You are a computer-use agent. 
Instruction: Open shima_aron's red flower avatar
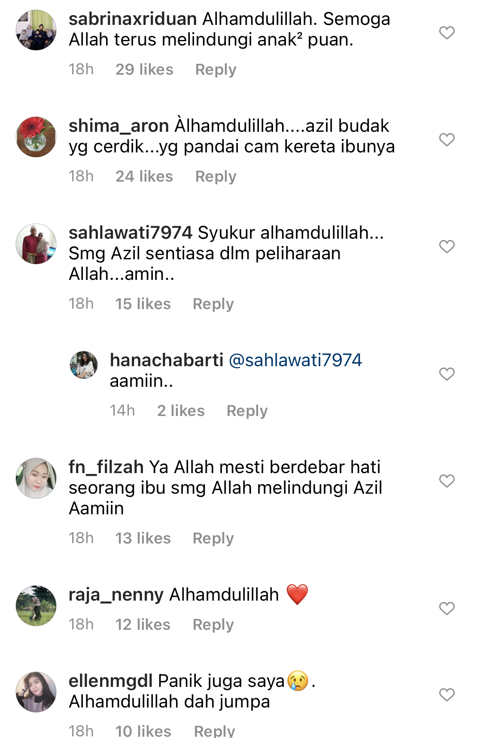36,137
